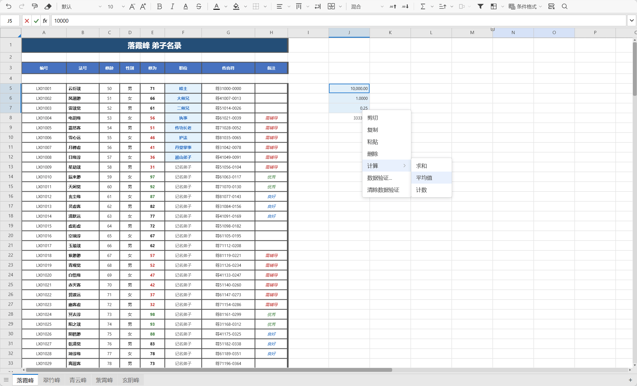Viewport: 637px width, 386px height.
Task: Open the font size 10 dropdown
Action: 116,7
